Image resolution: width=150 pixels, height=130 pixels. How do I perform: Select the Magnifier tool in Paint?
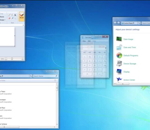click(15, 18)
